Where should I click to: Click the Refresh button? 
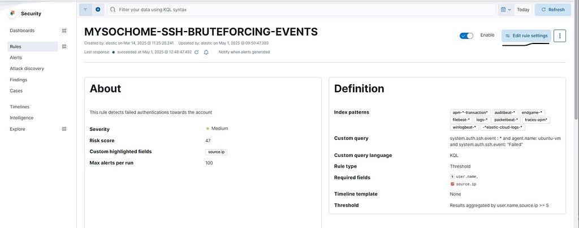(x=553, y=10)
